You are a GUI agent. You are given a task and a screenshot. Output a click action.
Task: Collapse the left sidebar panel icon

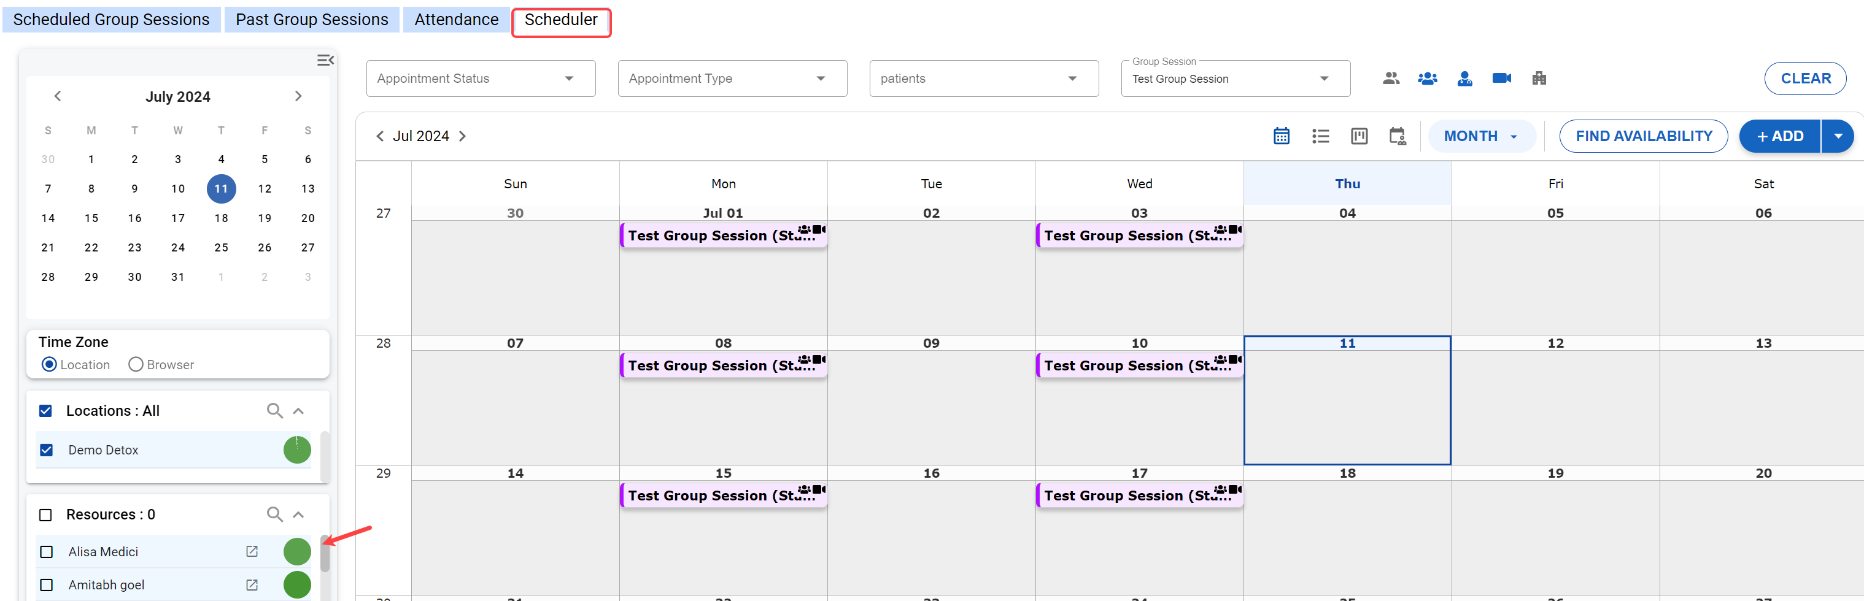coord(325,60)
